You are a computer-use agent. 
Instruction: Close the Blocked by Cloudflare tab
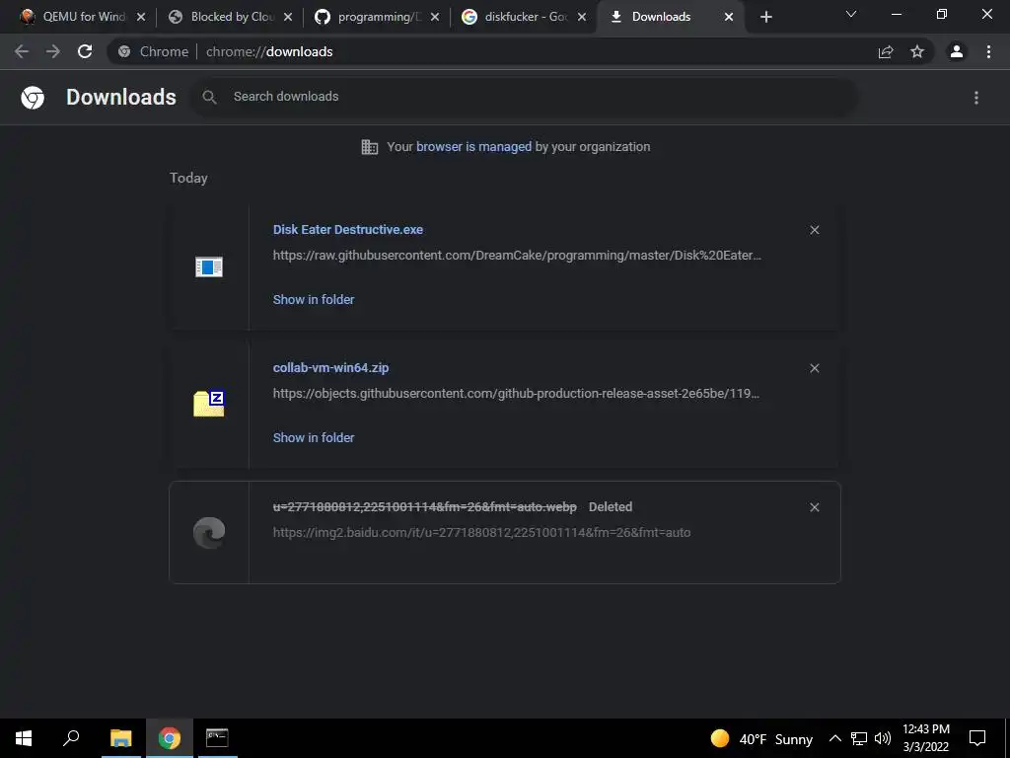288,17
